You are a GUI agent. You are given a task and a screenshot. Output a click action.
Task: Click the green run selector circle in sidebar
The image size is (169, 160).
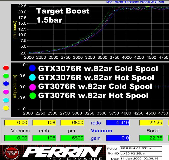click(x=6, y=76)
